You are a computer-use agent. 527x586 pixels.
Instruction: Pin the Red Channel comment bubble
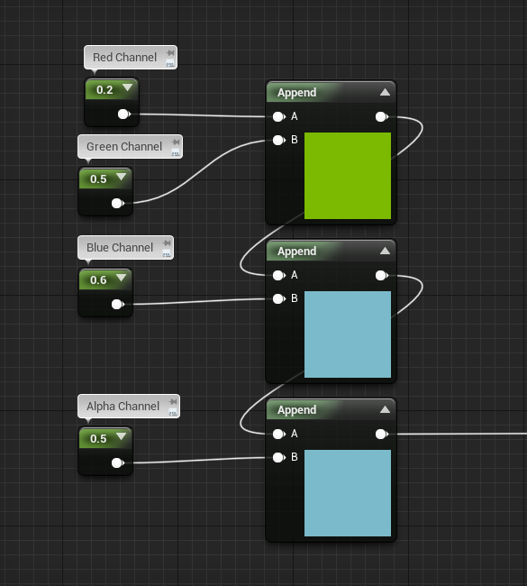pyautogui.click(x=170, y=52)
